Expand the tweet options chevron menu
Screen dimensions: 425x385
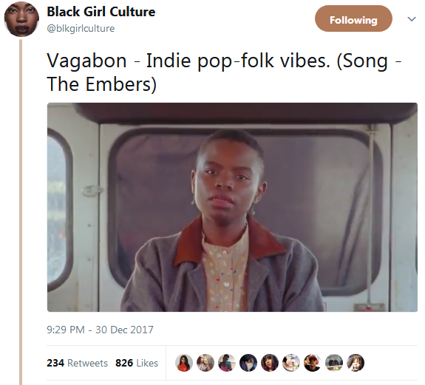point(412,19)
